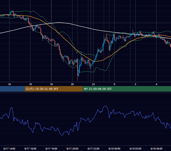
Task: Click the hour label 0 on price chart axis
Action: click(x=114, y=84)
